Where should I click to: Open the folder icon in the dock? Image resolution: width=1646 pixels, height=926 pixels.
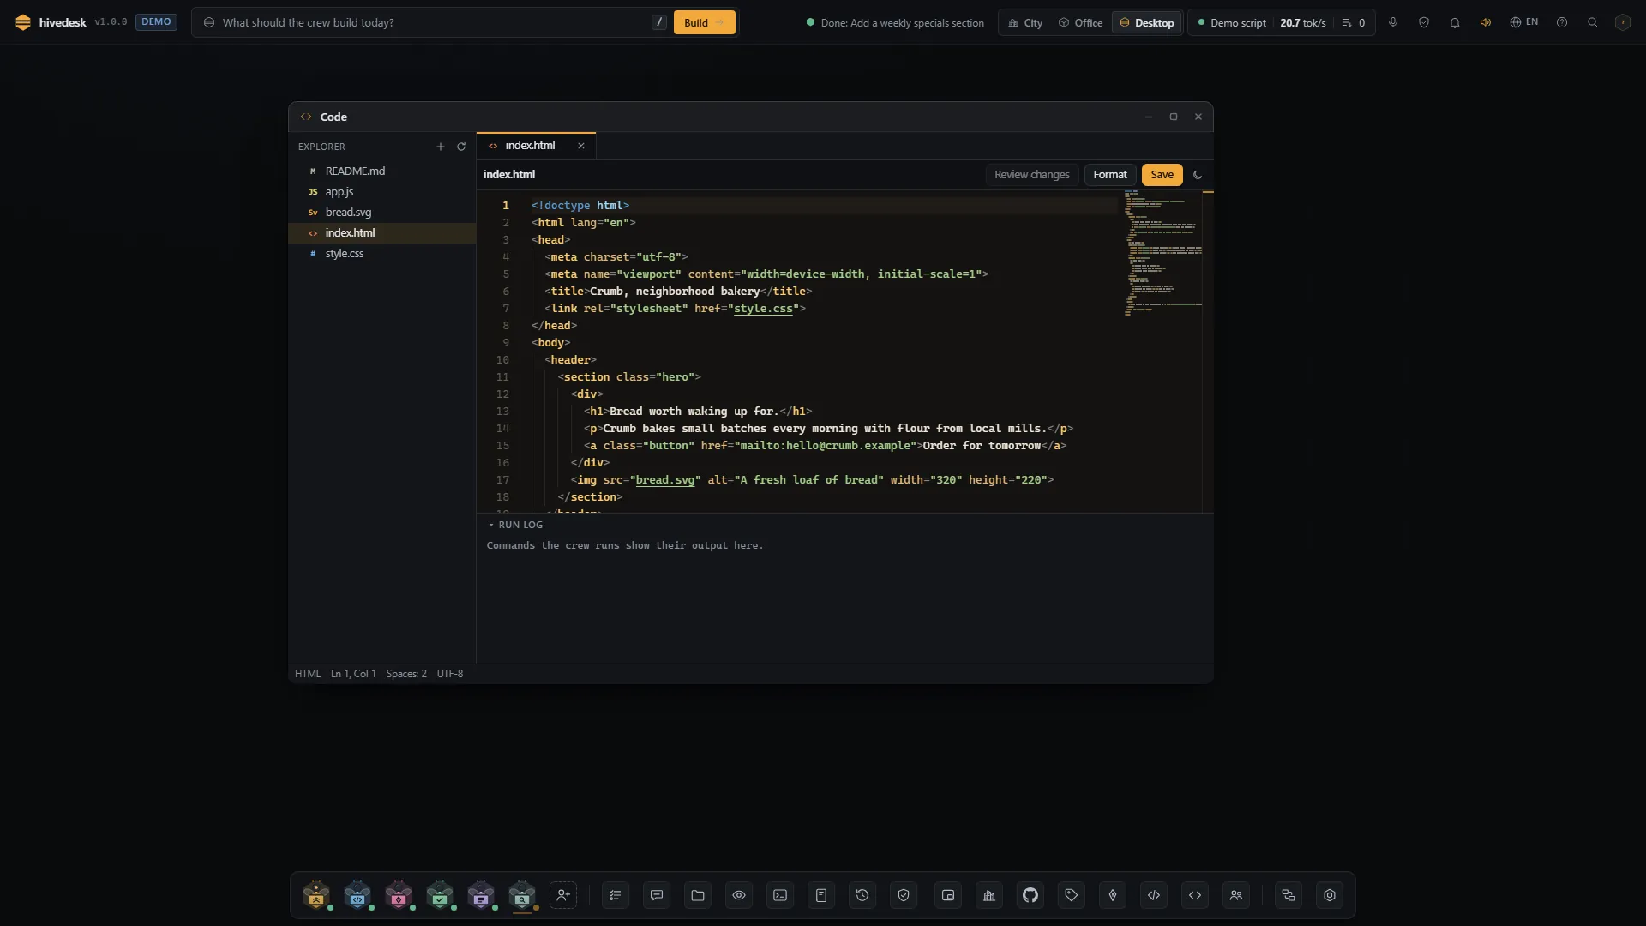pyautogui.click(x=698, y=895)
